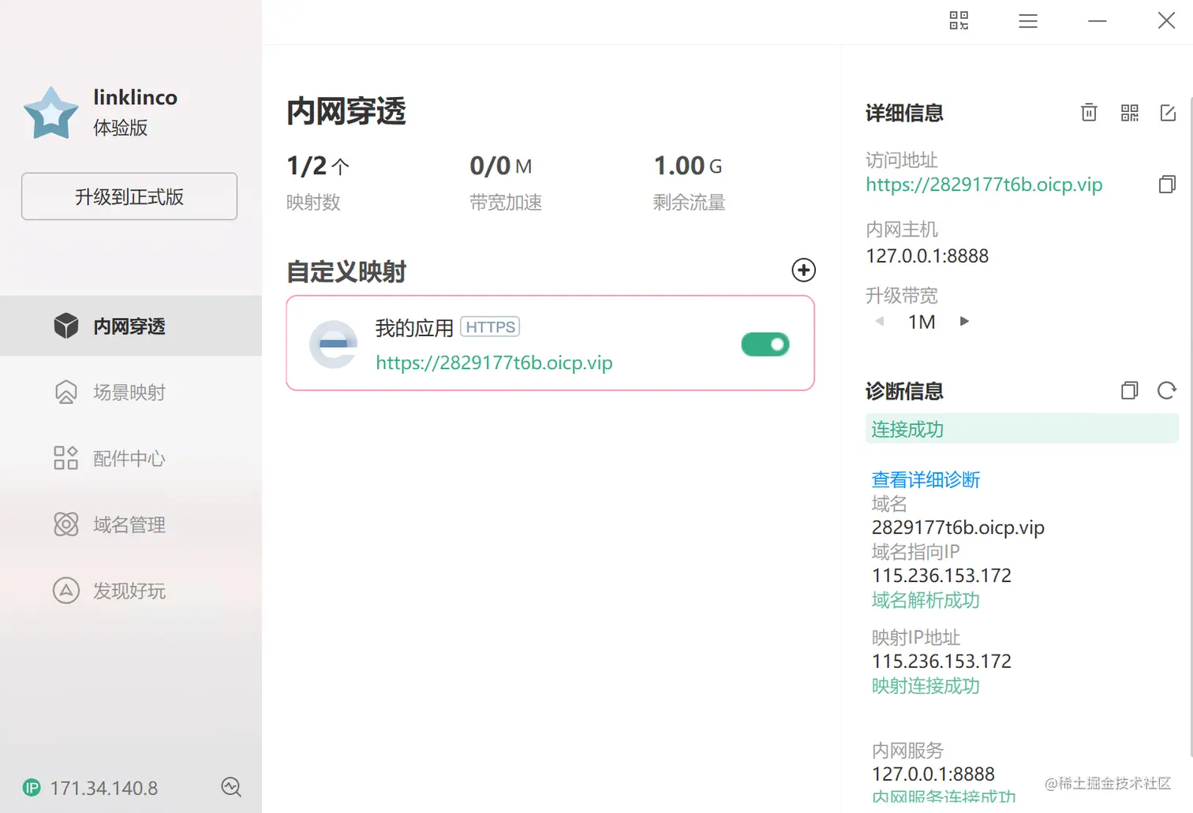This screenshot has width=1193, height=813.
Task: Open access address link in details panel
Action: 984,185
